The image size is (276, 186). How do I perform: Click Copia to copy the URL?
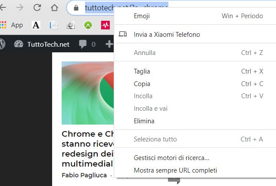click(142, 84)
